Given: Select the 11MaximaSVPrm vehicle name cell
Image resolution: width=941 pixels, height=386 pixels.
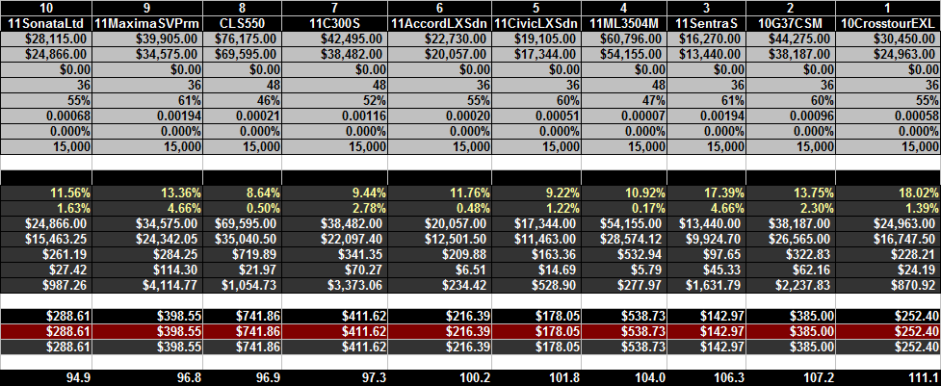Looking at the screenshot, I should tap(147, 24).
